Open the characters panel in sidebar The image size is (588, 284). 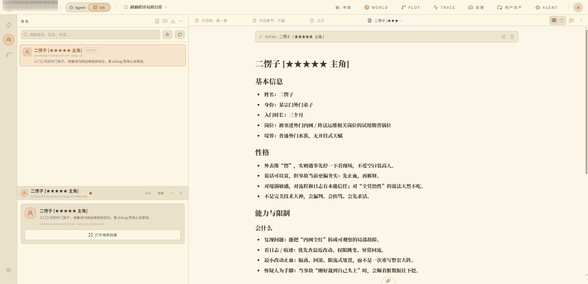pyautogui.click(x=9, y=40)
